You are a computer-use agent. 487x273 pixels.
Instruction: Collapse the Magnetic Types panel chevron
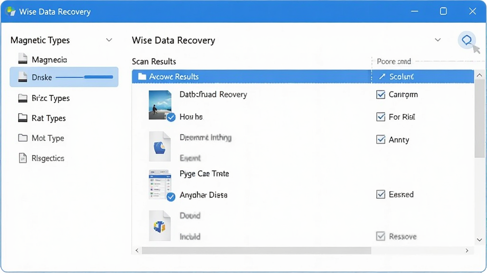(x=109, y=40)
